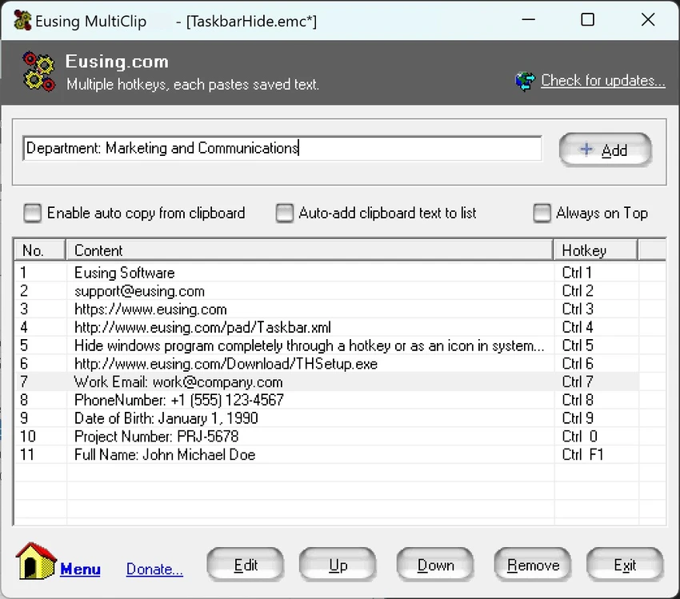Move the selected item with the Up button

(338, 565)
